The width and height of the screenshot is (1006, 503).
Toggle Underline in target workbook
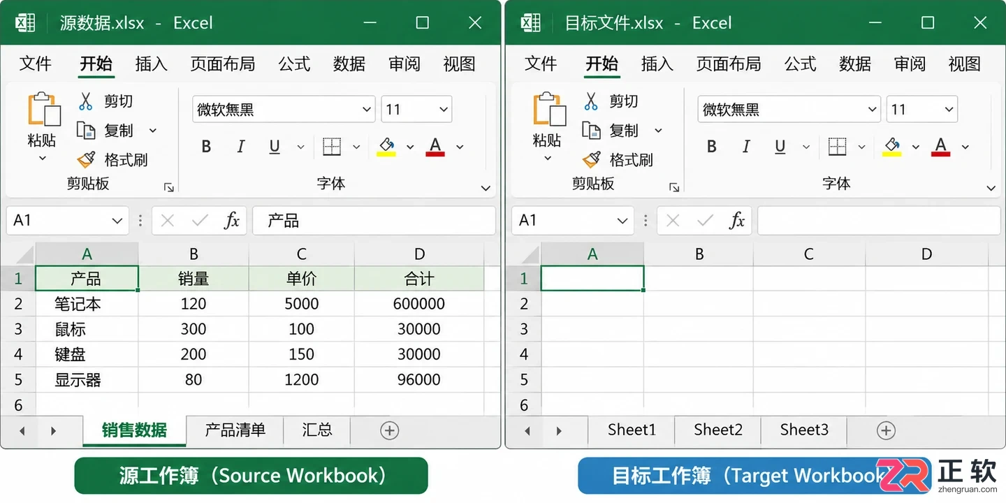click(780, 147)
